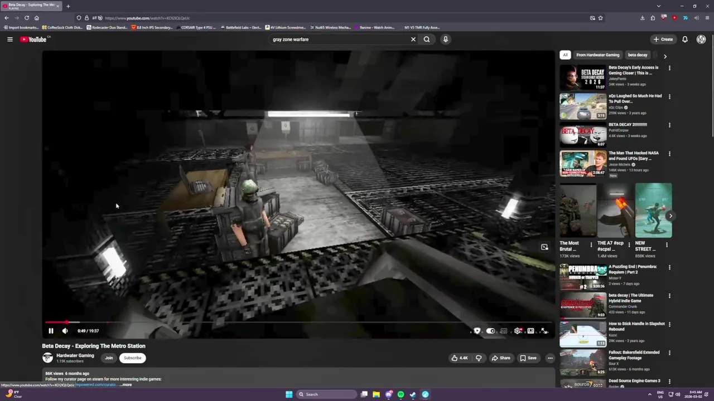Open 'Dead Source Engine Games 3' title
The height and width of the screenshot is (401, 714).
tap(634, 381)
